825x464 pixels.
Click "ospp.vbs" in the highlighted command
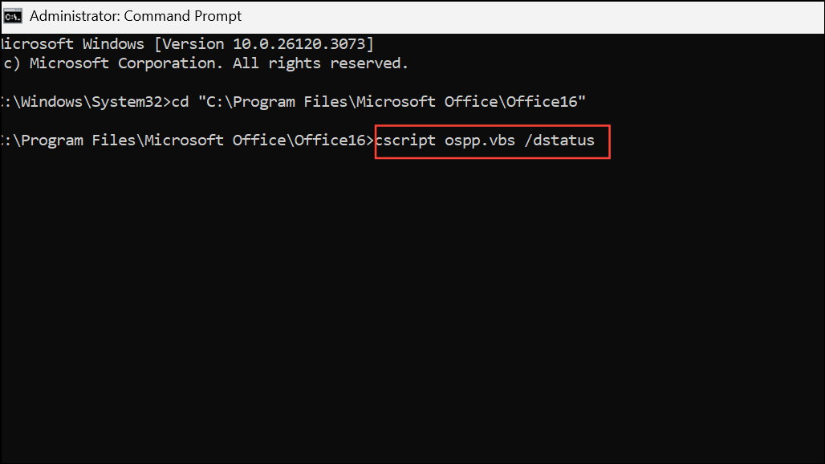479,140
